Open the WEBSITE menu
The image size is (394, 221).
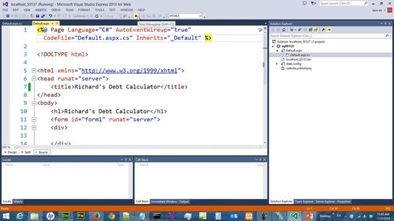click(x=41, y=10)
